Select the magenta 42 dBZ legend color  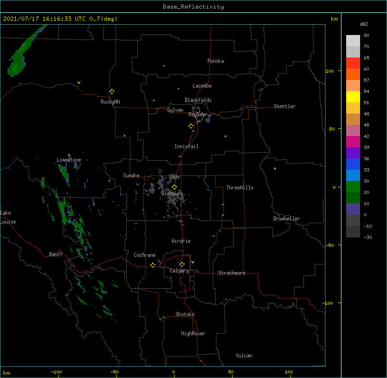tap(353, 141)
